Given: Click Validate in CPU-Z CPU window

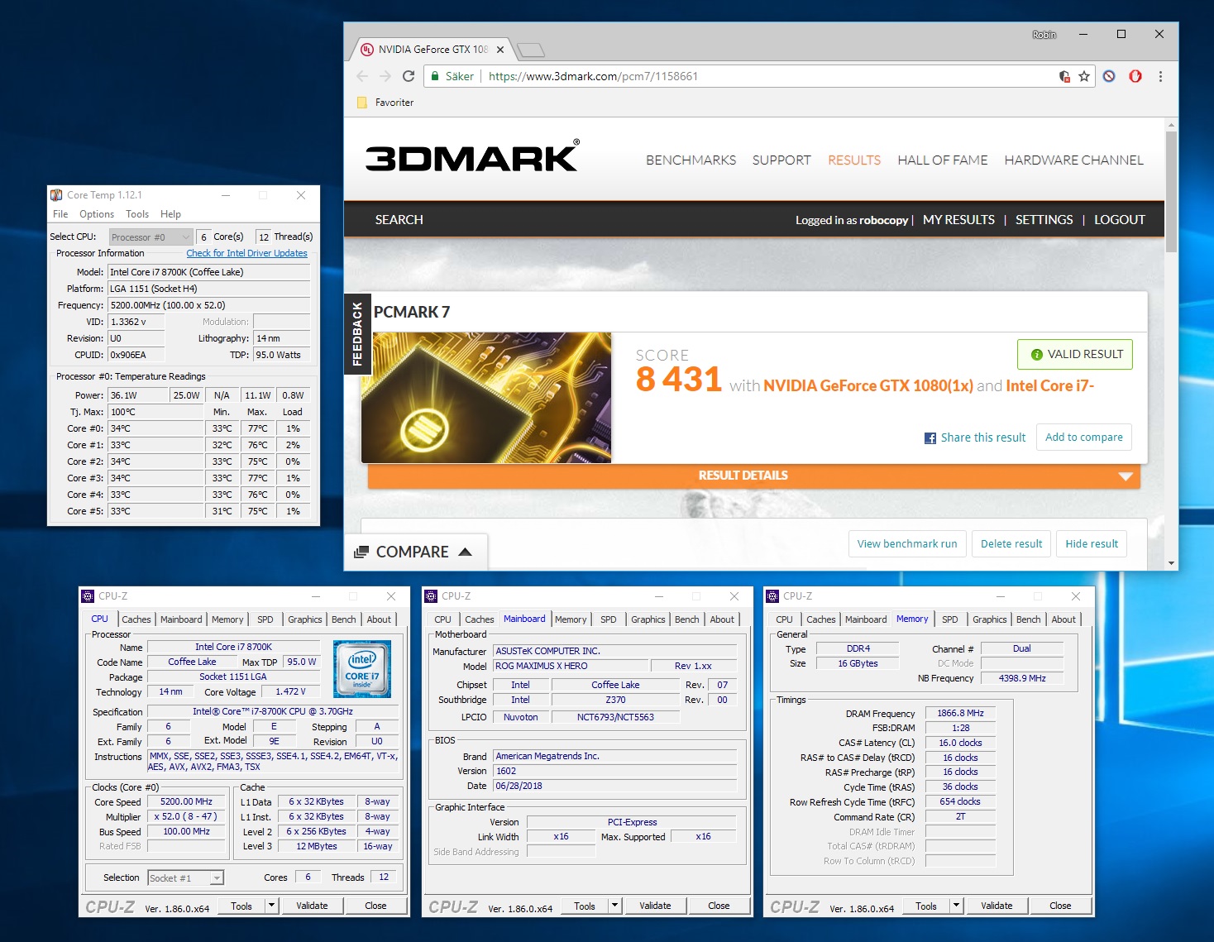Looking at the screenshot, I should point(312,906).
